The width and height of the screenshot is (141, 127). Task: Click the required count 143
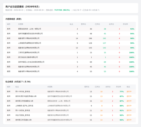click(x=90, y=48)
